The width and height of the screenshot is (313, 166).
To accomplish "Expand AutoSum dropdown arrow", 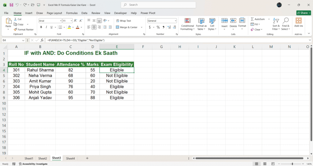I will 269,19.
